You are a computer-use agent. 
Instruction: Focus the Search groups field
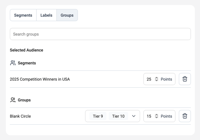tap(100, 34)
